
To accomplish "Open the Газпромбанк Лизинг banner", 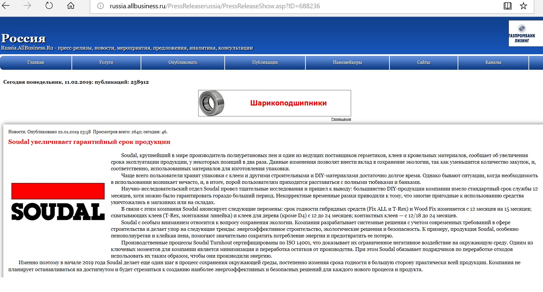I will point(525,33).
